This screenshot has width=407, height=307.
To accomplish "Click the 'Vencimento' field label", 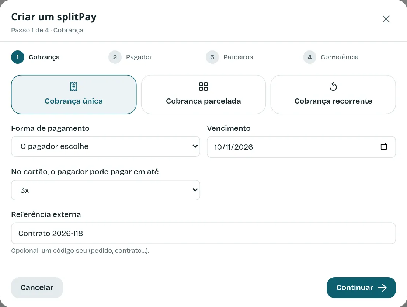I will (229, 128).
